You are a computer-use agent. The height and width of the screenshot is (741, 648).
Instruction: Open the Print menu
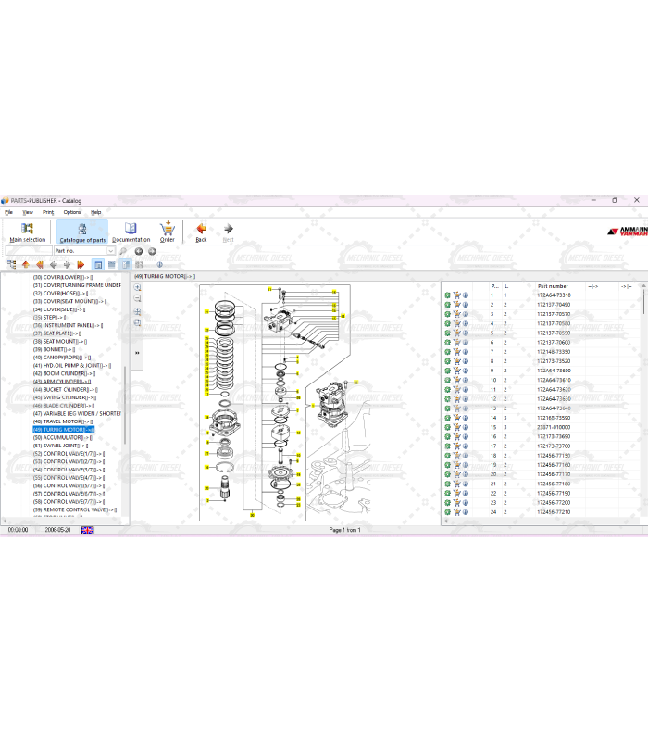pyautogui.click(x=48, y=212)
